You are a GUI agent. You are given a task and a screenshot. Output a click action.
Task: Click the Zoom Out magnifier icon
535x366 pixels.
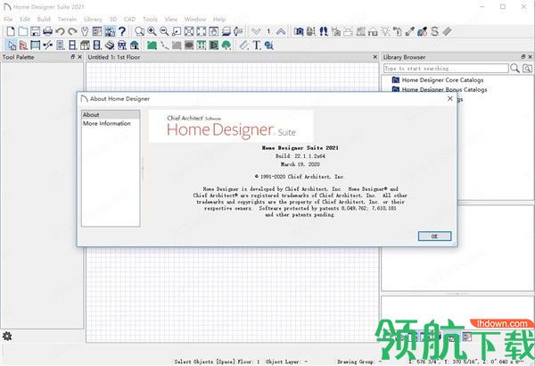point(164,31)
